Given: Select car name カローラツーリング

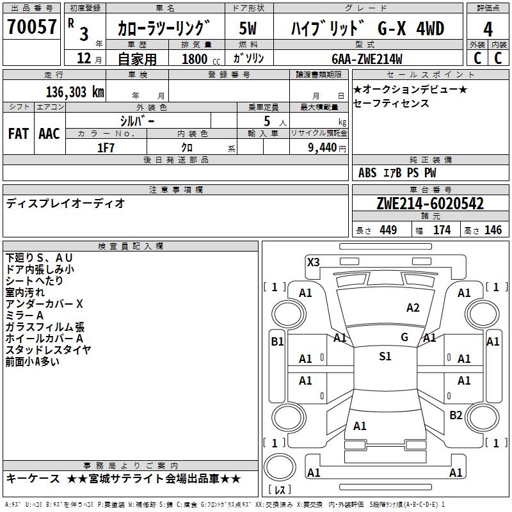Looking at the screenshot, I should tap(163, 28).
